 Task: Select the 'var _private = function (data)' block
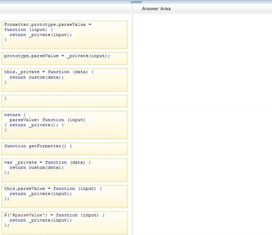tap(65, 170)
